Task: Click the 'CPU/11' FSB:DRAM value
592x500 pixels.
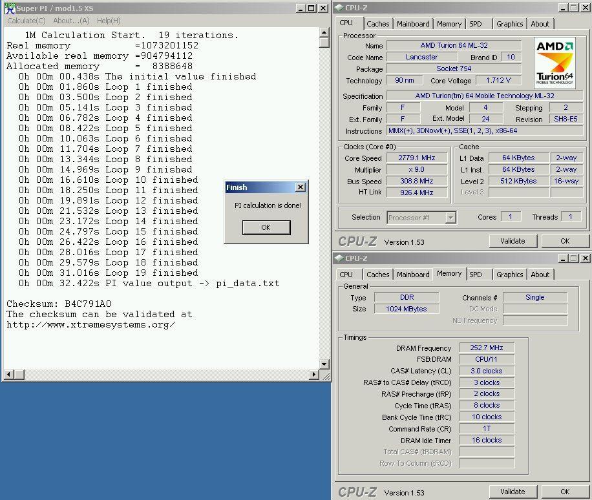Action: pos(487,359)
